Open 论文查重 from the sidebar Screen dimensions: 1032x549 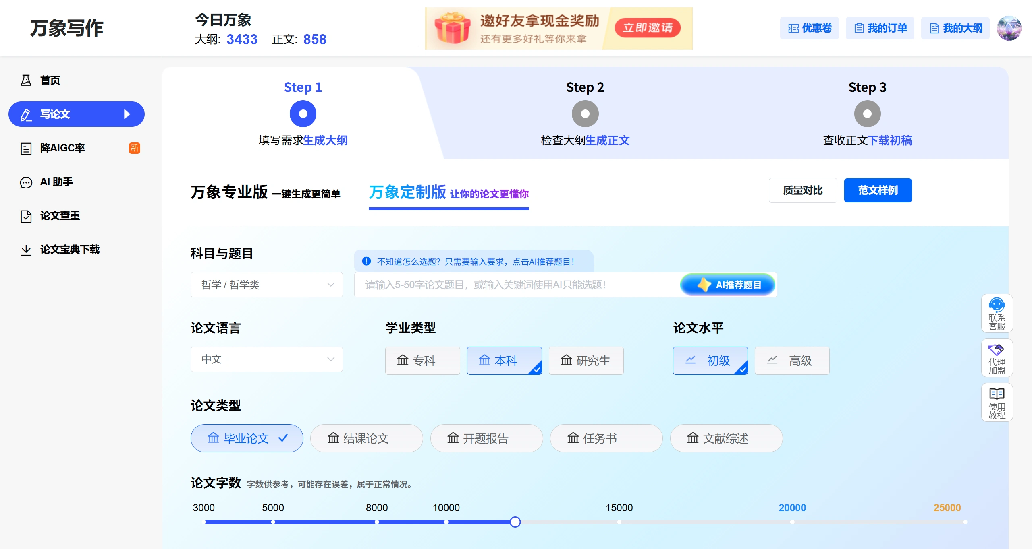pyautogui.click(x=59, y=216)
